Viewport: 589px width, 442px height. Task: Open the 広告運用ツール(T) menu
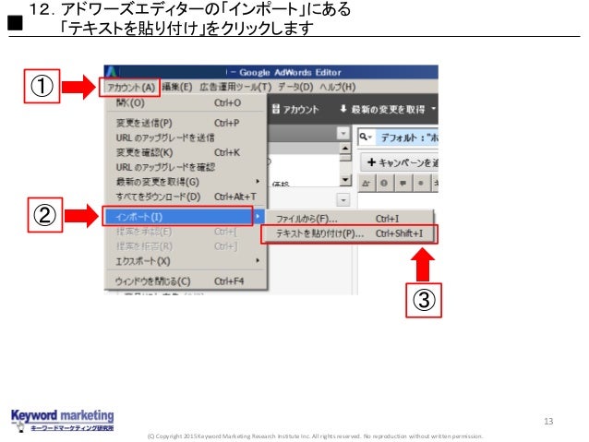235,87
